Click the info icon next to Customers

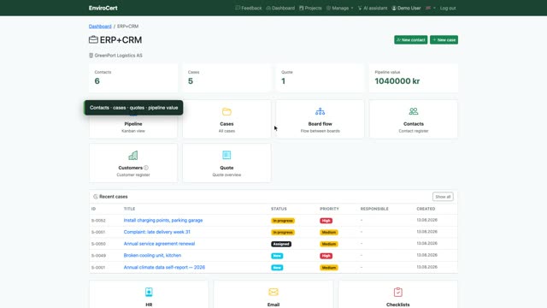coord(146,168)
